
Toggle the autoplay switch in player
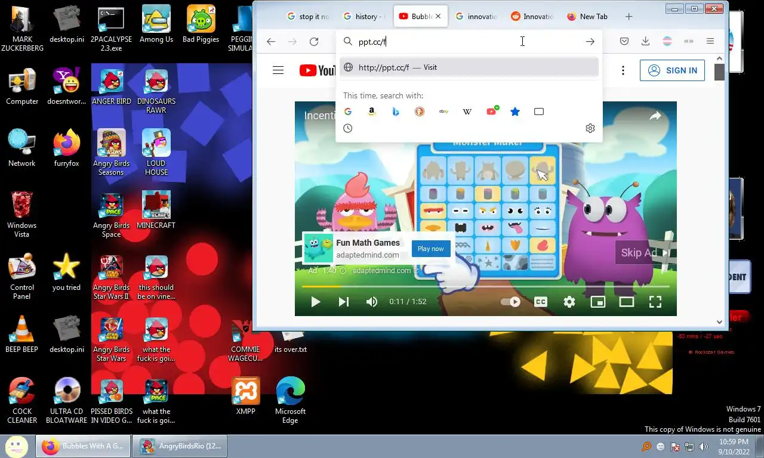tap(510, 302)
